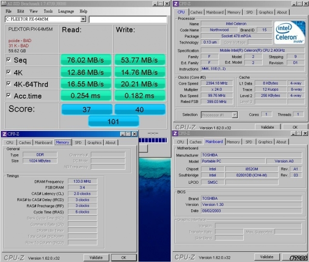The height and width of the screenshot is (262, 309).
Task: Click the memory size field 1024 MBytes
Action: [x=40, y=161]
